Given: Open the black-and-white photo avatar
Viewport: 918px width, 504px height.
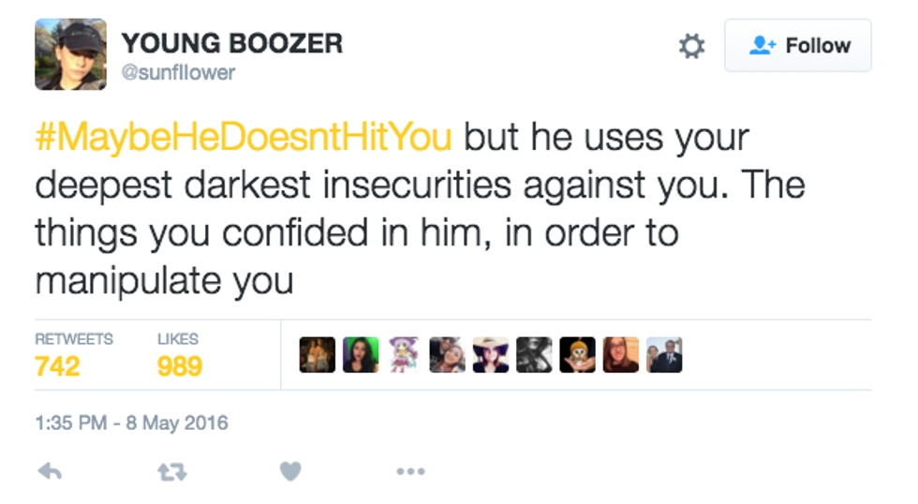Looking at the screenshot, I should click(534, 355).
